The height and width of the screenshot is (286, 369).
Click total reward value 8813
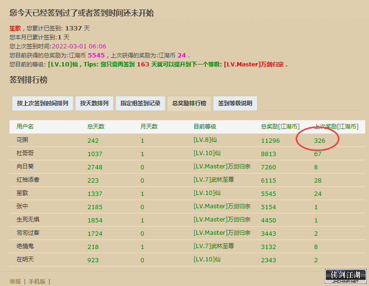tap(268, 154)
